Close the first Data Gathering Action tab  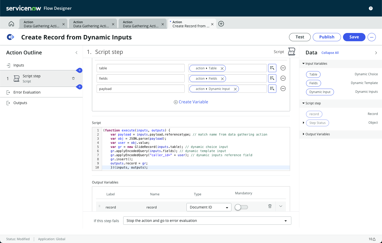coord(64,24)
